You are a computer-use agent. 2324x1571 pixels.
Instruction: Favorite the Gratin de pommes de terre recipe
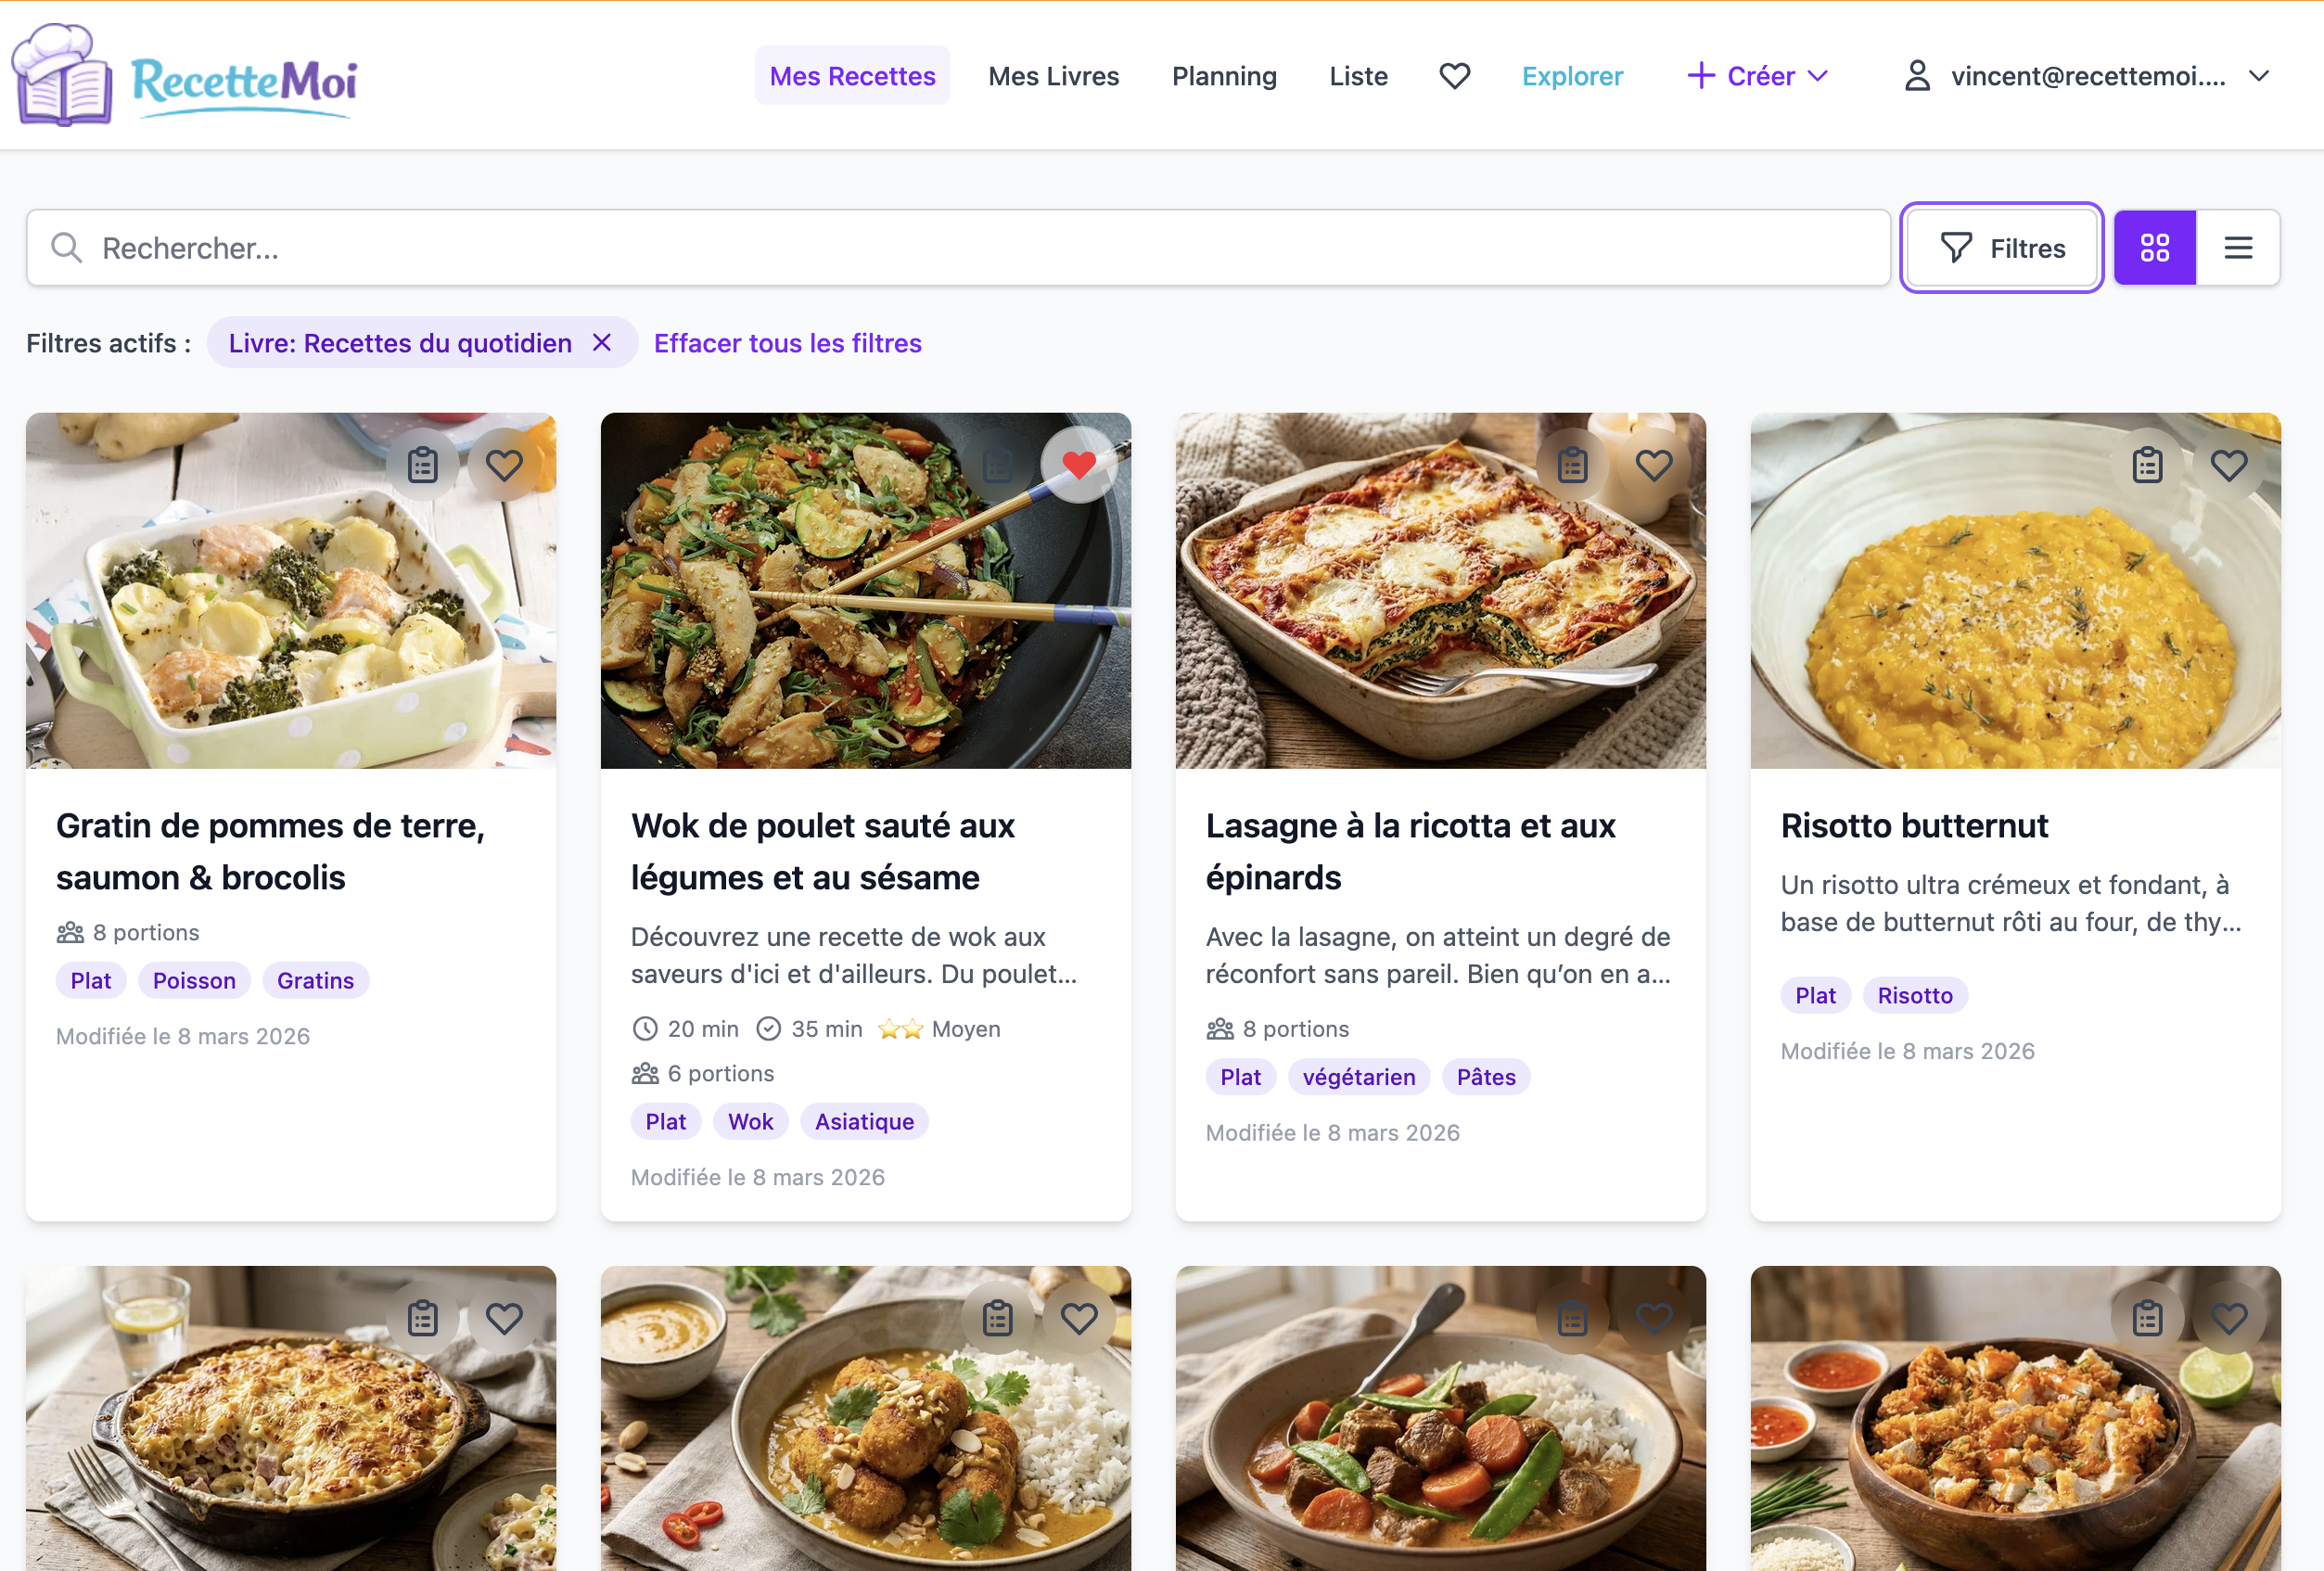tap(504, 463)
